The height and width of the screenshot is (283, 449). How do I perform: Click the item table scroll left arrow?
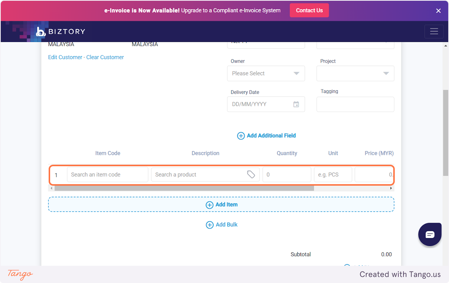(51, 188)
